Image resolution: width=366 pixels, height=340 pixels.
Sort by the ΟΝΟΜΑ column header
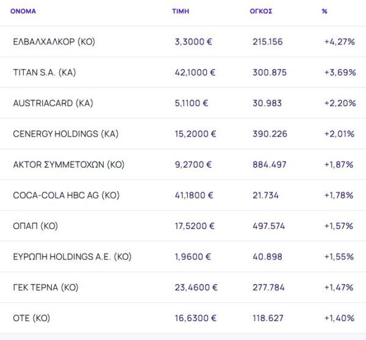click(x=23, y=11)
